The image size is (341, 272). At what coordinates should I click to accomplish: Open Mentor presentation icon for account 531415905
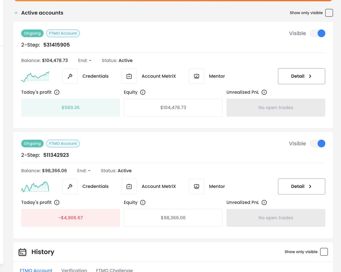pyautogui.click(x=196, y=76)
